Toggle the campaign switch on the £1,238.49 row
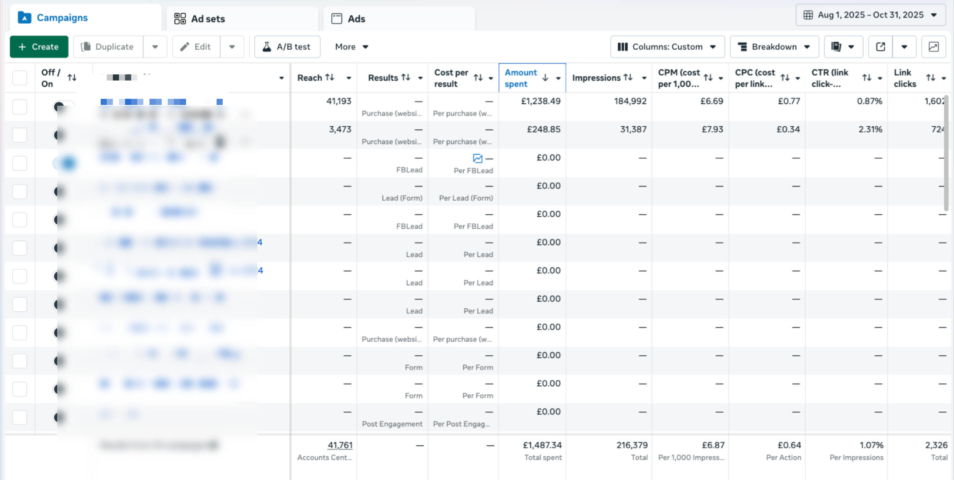 [x=64, y=107]
